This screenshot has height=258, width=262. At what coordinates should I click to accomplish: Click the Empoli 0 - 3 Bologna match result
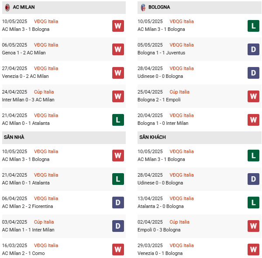point(159,230)
